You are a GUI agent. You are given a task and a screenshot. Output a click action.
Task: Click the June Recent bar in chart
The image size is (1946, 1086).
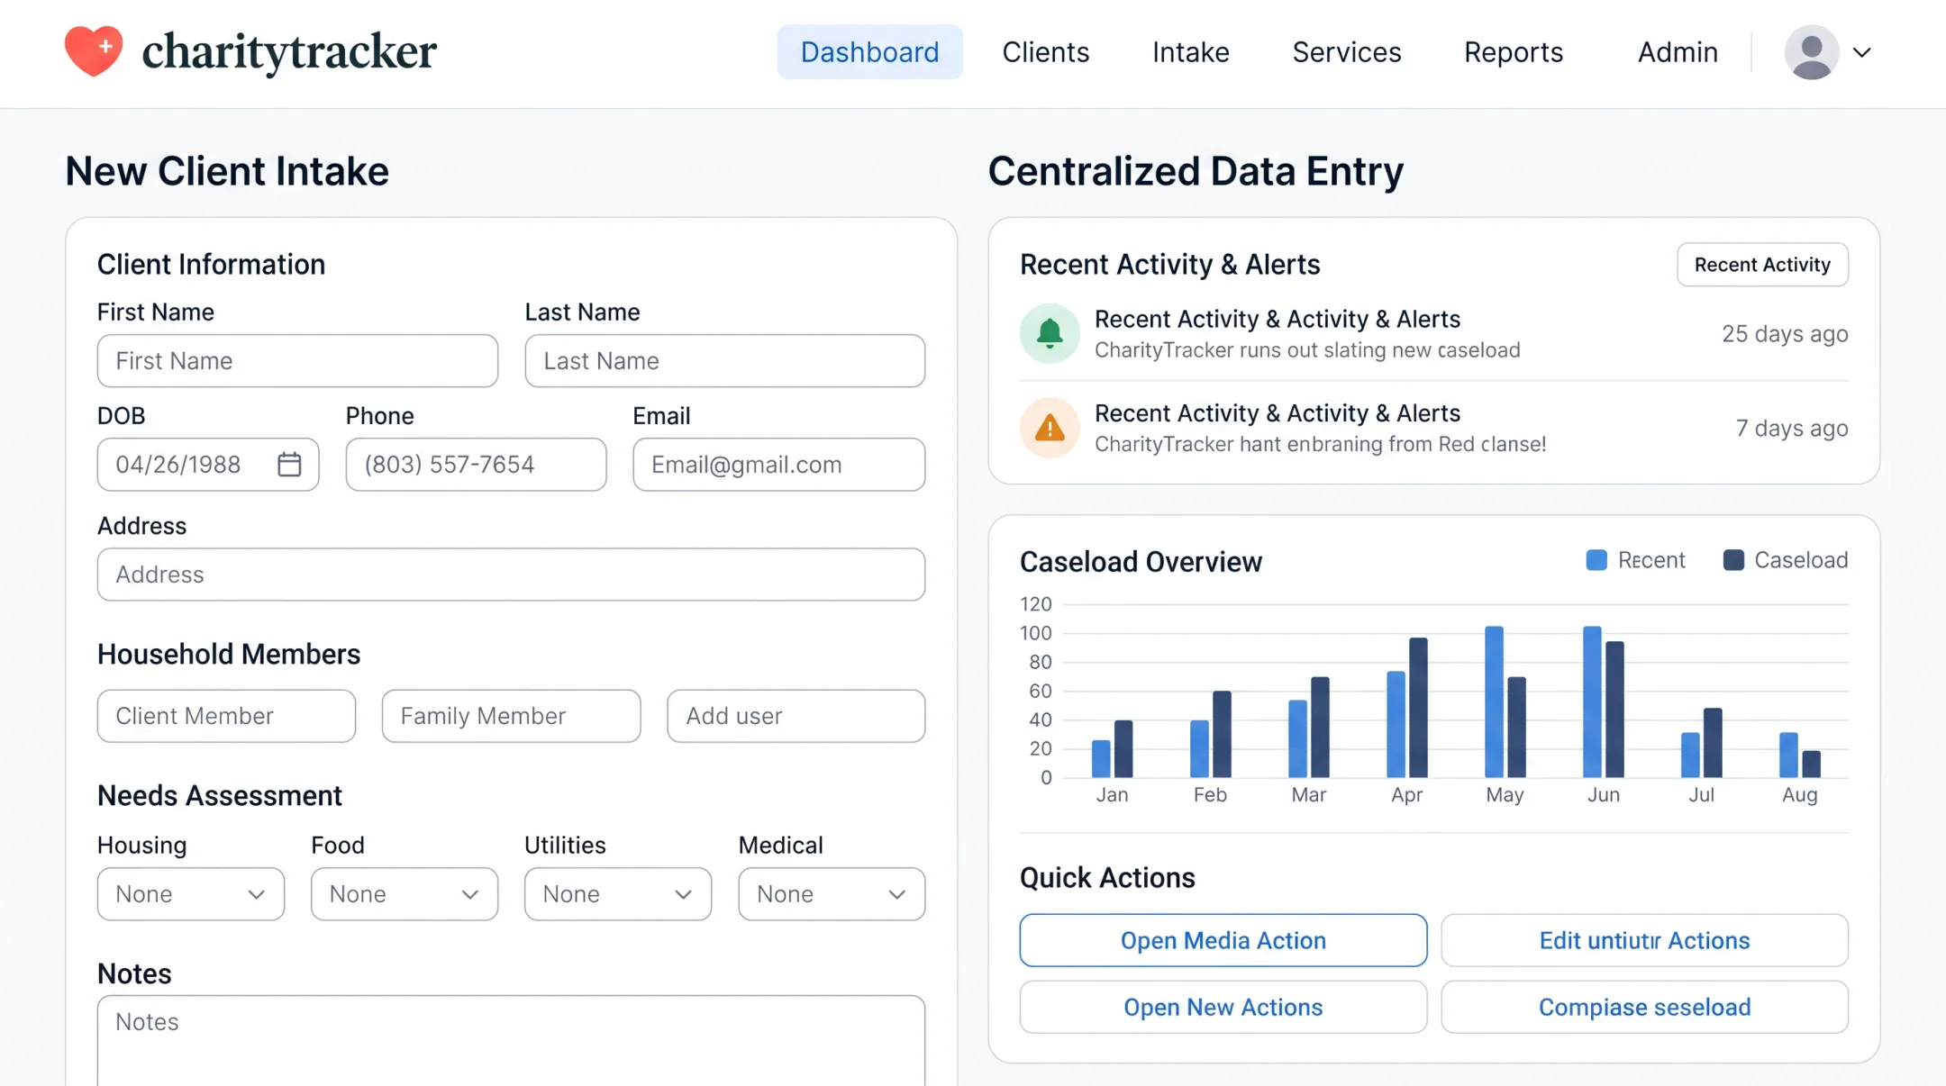pos(1592,701)
